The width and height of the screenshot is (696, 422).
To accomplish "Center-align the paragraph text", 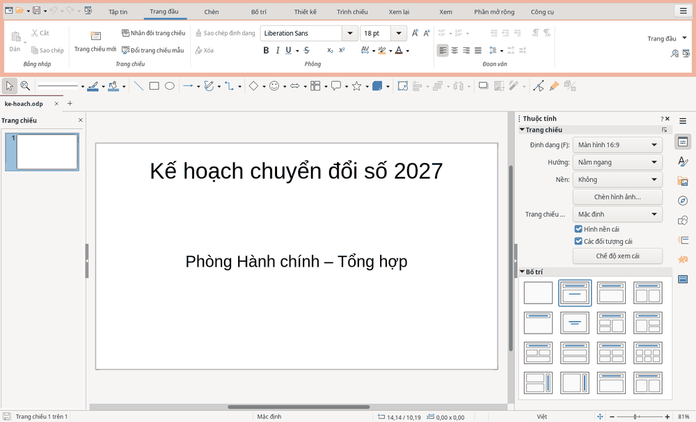I will pos(454,50).
